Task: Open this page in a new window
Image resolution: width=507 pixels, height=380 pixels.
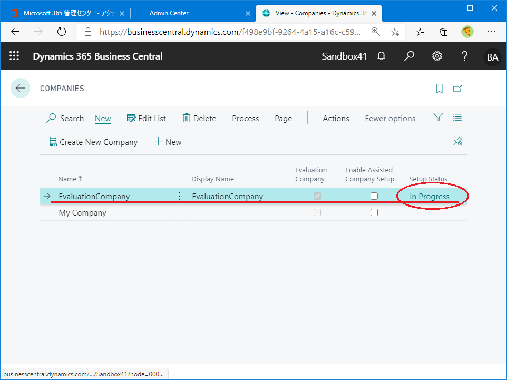Action: [457, 89]
